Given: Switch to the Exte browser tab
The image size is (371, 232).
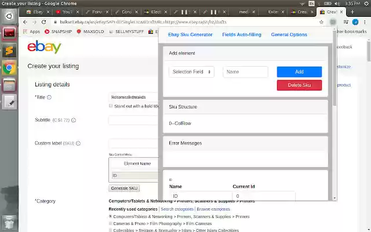Looking at the screenshot, I should (273, 12).
